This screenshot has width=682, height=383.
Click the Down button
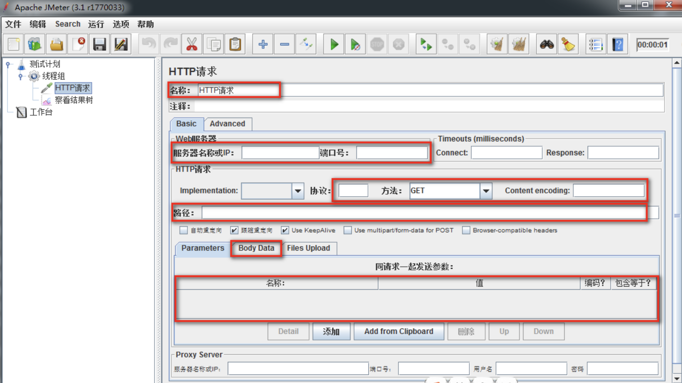[x=544, y=331]
